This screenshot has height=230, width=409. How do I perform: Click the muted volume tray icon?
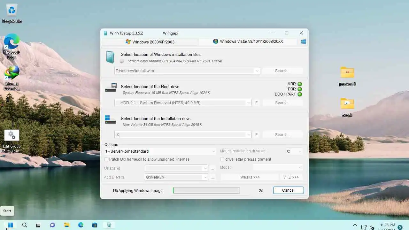[x=372, y=227]
